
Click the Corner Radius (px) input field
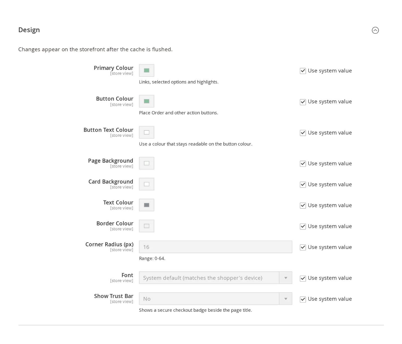pos(216,247)
